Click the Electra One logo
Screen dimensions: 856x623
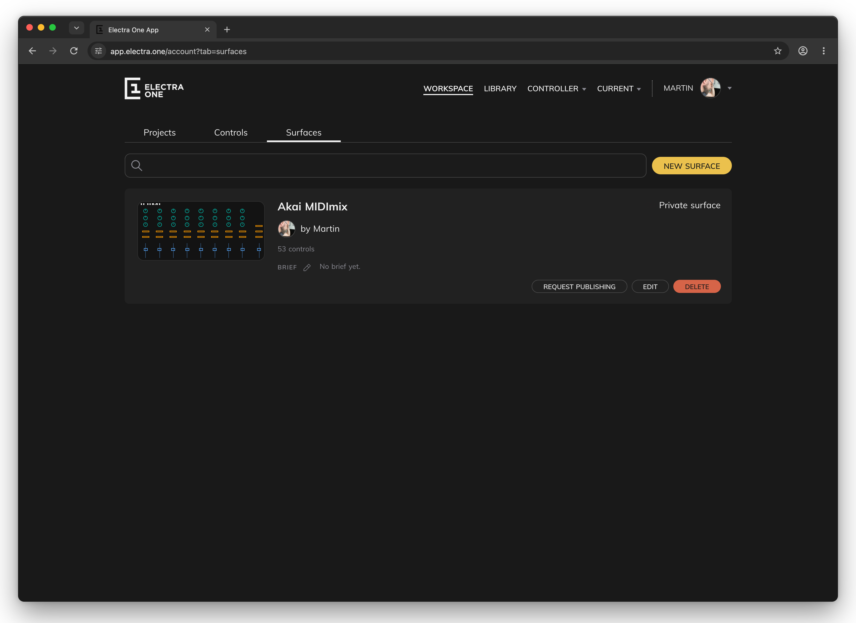(x=154, y=88)
